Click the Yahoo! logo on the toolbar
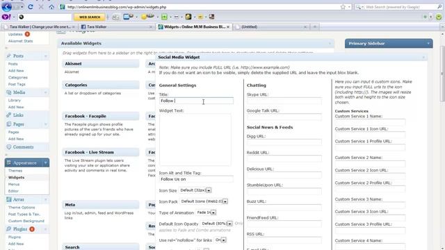This screenshot has height=250, width=445. point(6,17)
